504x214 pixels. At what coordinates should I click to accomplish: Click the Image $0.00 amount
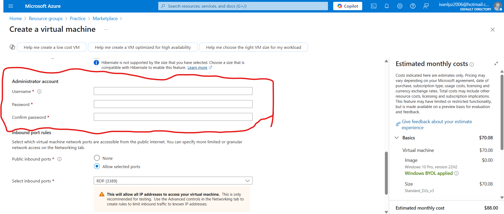[487, 160]
